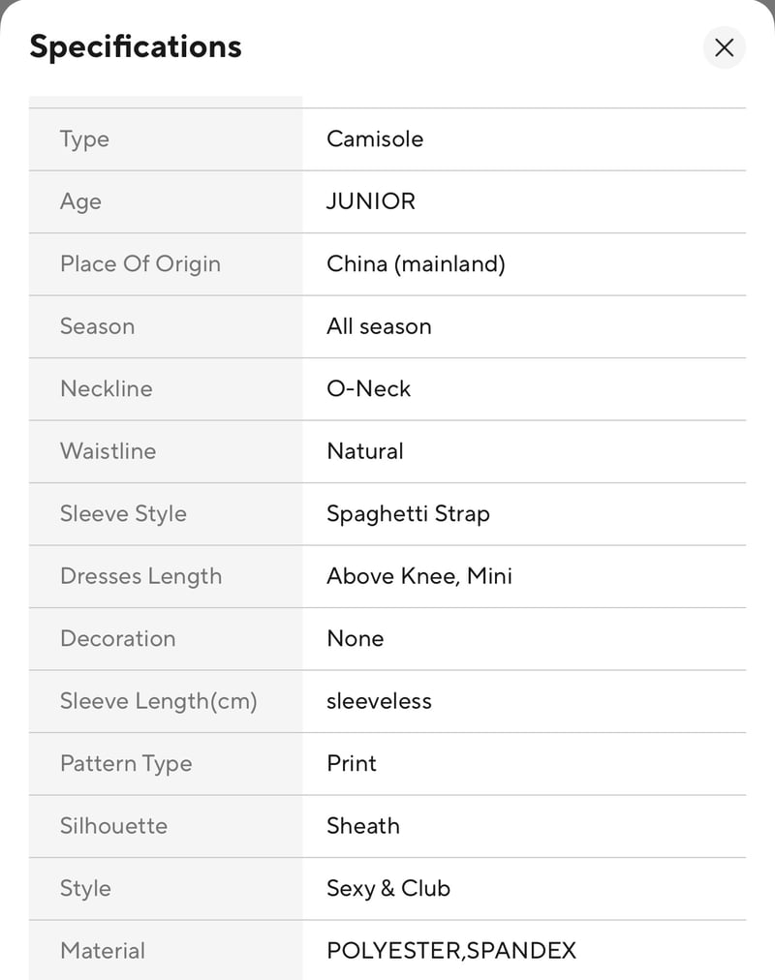Select the Natural waistline value

pos(365,451)
